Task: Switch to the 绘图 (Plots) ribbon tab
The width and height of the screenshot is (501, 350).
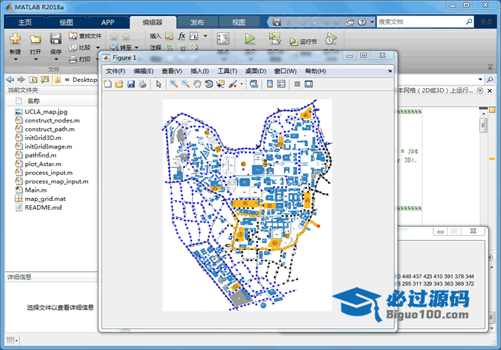Action: [x=66, y=22]
